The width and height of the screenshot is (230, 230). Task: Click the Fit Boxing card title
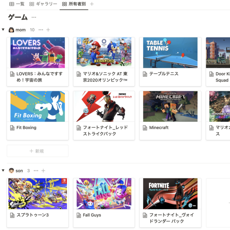[x=26, y=128]
